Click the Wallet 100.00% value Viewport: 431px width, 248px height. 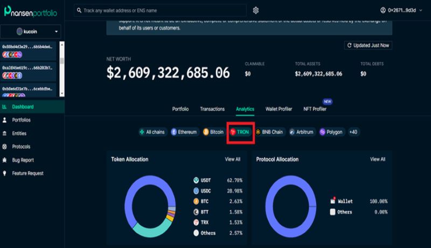point(379,201)
